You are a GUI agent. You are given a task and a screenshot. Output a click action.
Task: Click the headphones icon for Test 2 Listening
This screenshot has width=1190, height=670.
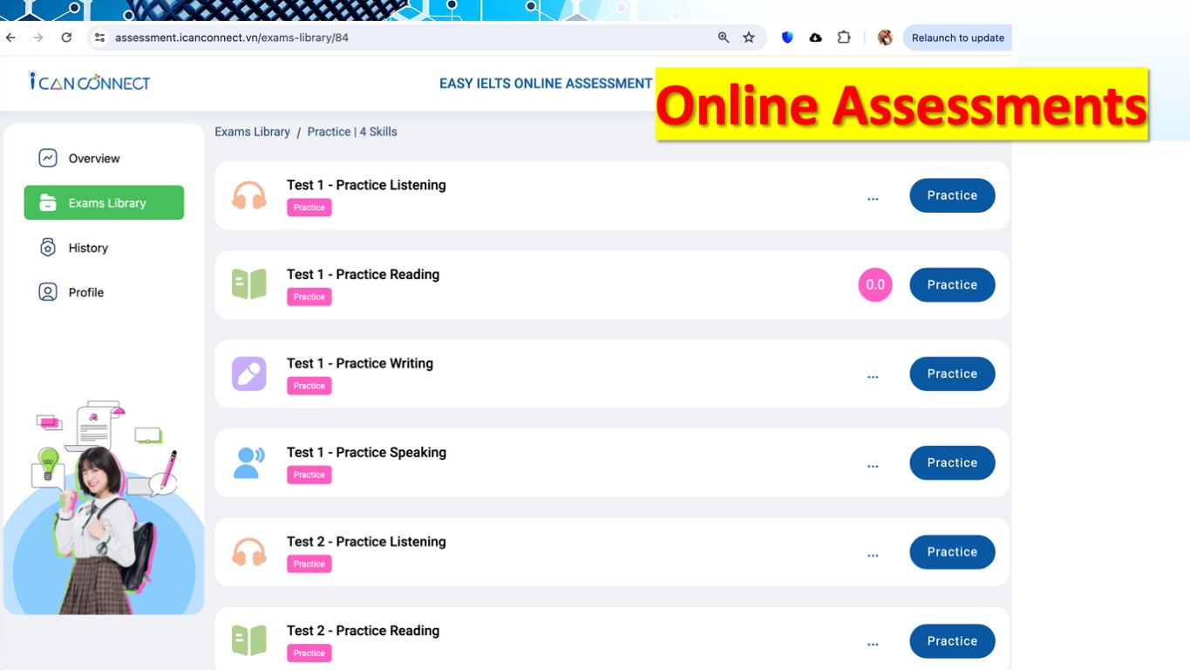pos(248,552)
